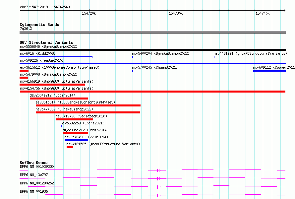This screenshot has height=199, width=295.
Task: Click the red dgv2004e212 variant bar
Action: click(59, 99)
